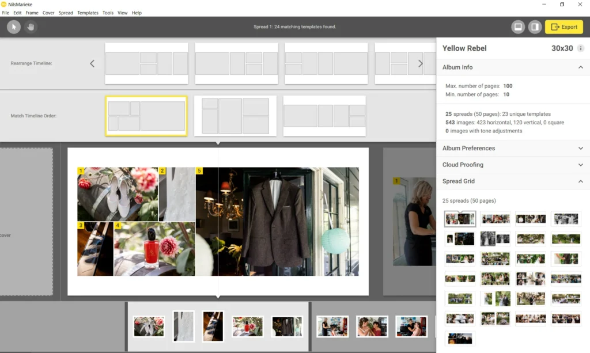Viewport: 590px width, 353px height.
Task: Collapse the Spread Grid section
Action: pyautogui.click(x=580, y=181)
